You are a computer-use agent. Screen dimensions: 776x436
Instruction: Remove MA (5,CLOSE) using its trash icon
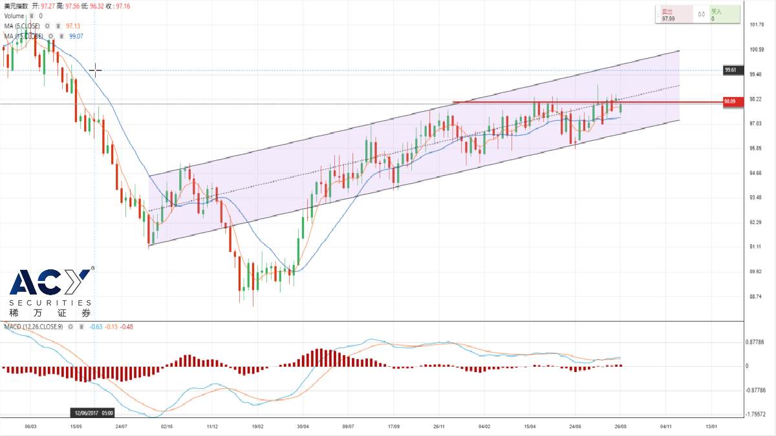[58, 26]
